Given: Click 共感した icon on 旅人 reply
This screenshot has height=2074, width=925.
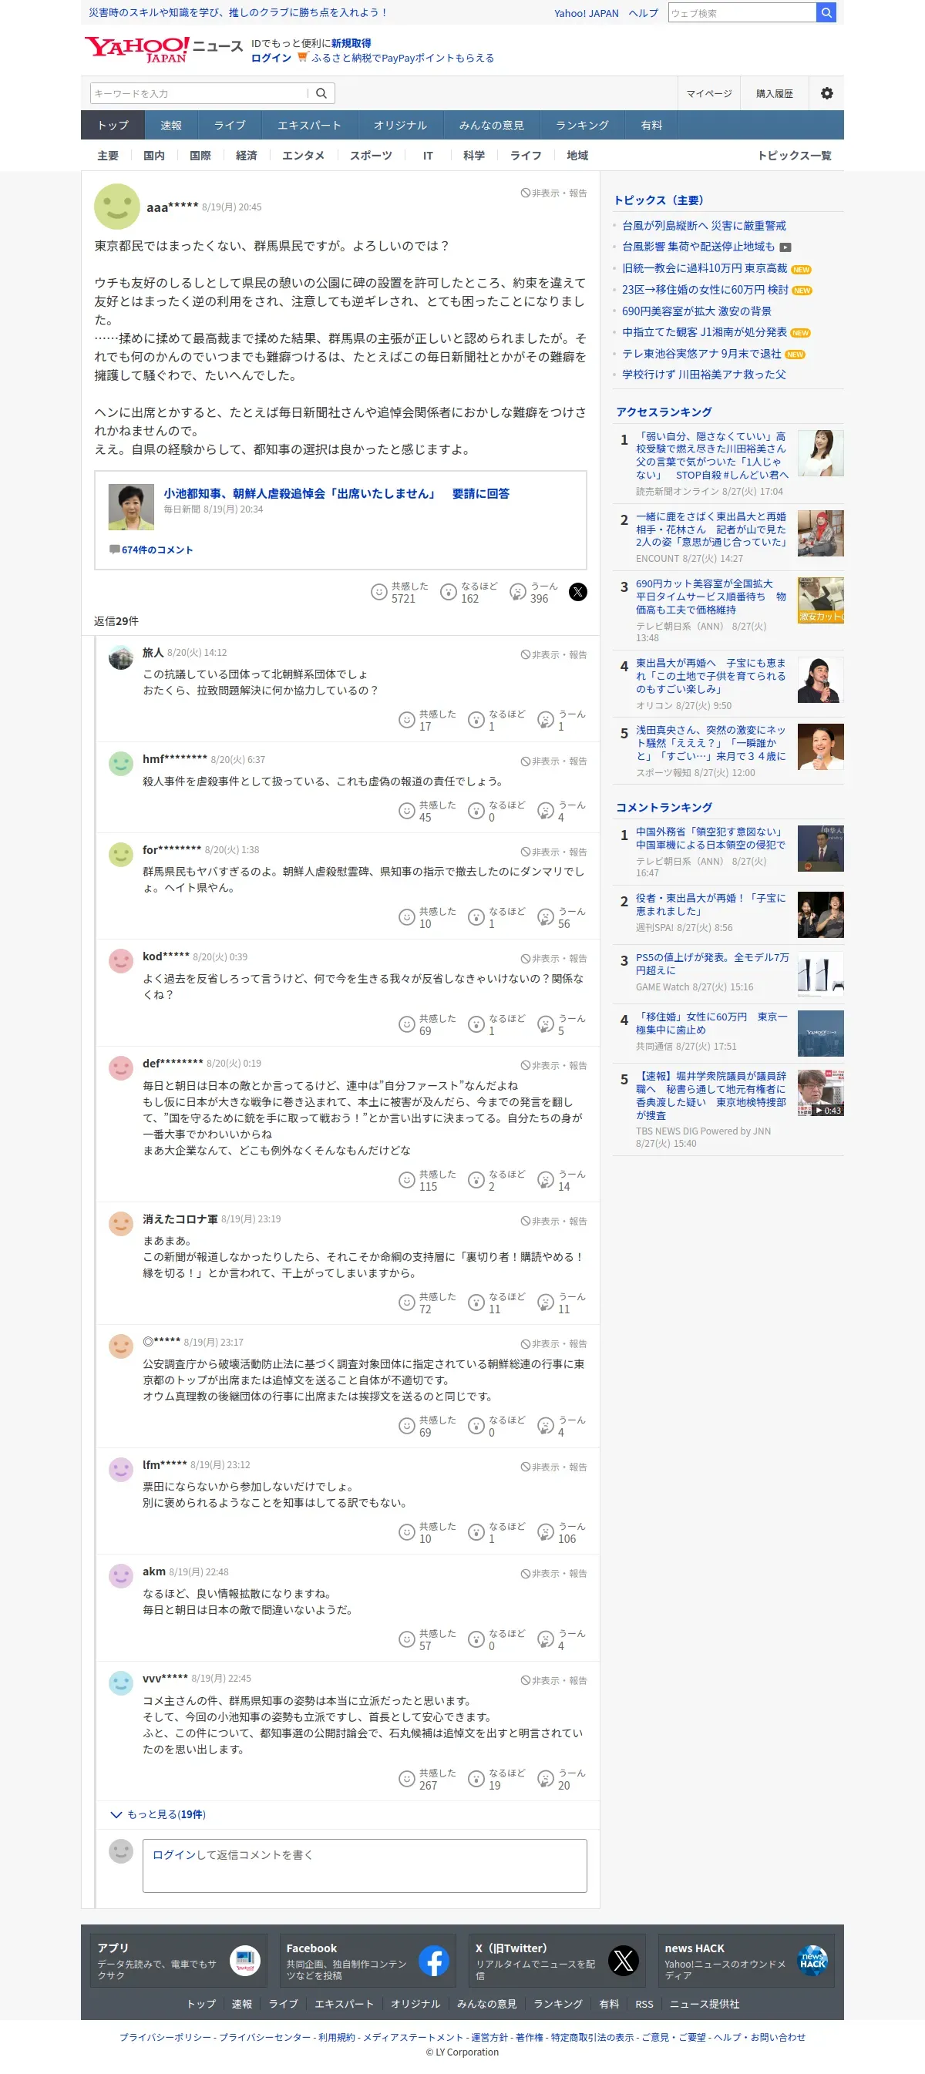Looking at the screenshot, I should (406, 720).
